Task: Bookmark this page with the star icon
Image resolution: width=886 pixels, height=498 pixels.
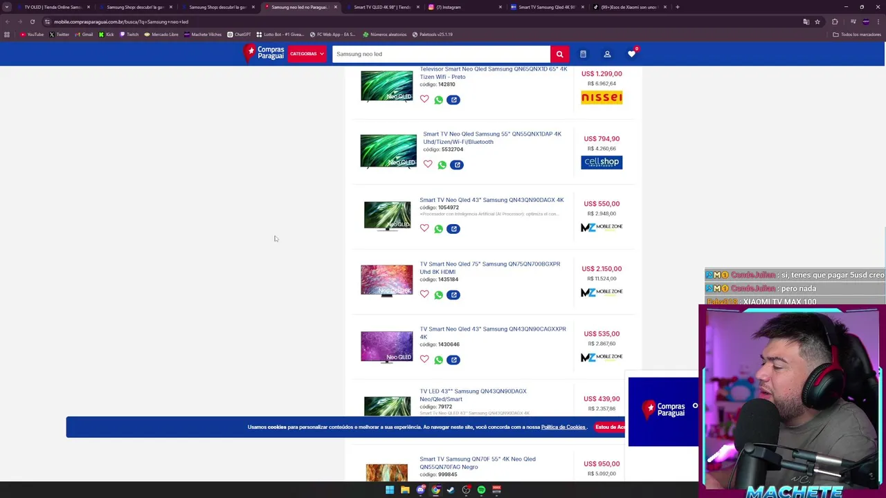Action: pos(817,21)
